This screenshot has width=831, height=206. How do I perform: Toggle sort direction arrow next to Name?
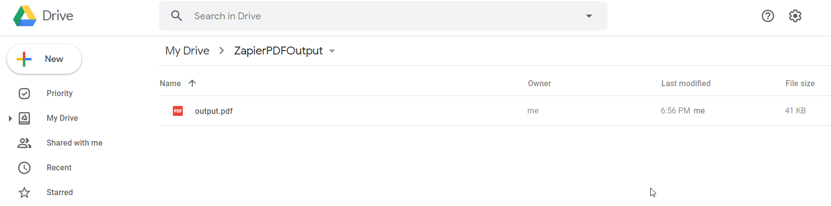tap(192, 83)
